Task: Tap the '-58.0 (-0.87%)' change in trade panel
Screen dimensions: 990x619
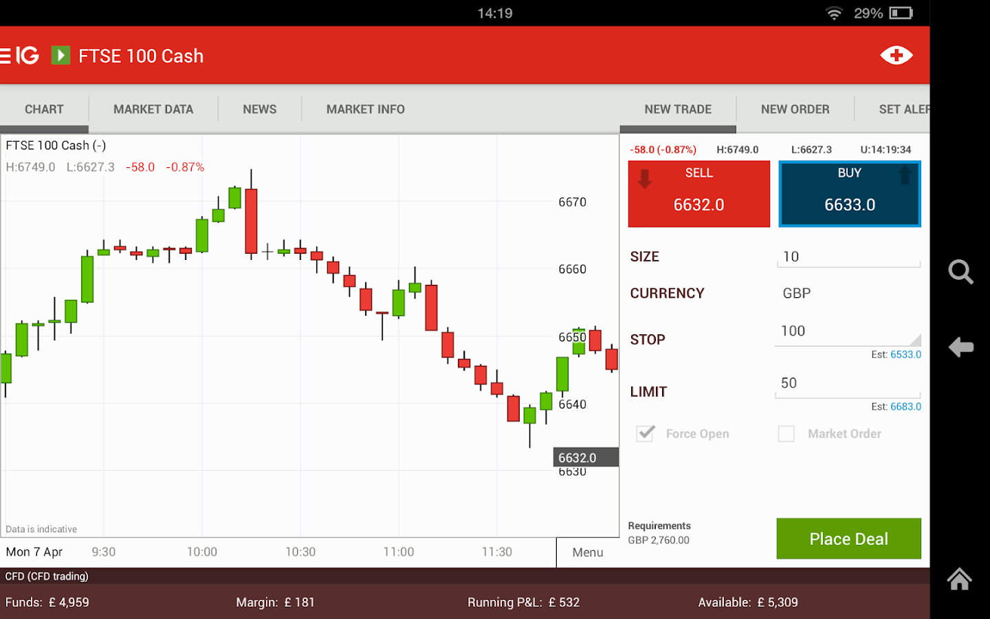Action: [x=663, y=149]
